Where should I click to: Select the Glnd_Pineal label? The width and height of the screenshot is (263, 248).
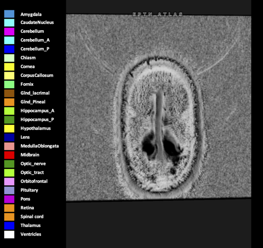click(33, 102)
